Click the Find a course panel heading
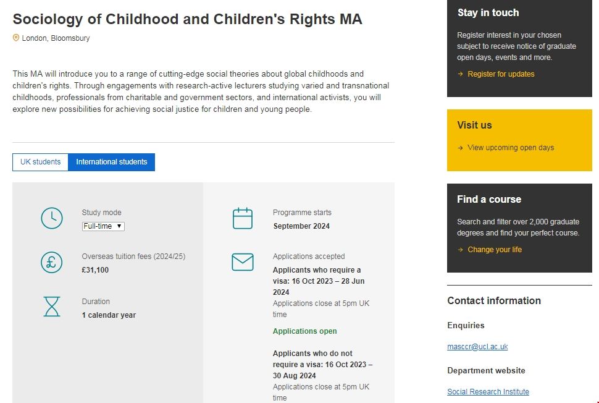This screenshot has width=599, height=403. pos(489,199)
